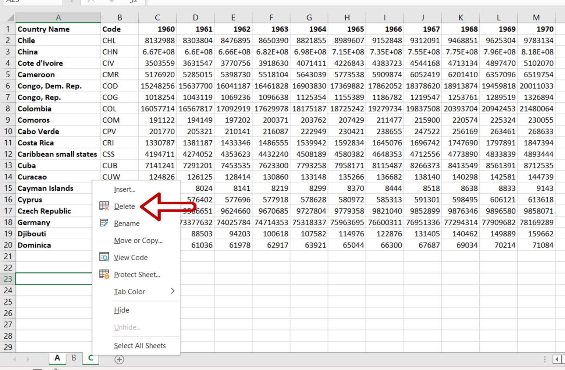The image size is (565, 370).
Task: Click the right horizontal scroll arrow
Action: click(x=557, y=359)
